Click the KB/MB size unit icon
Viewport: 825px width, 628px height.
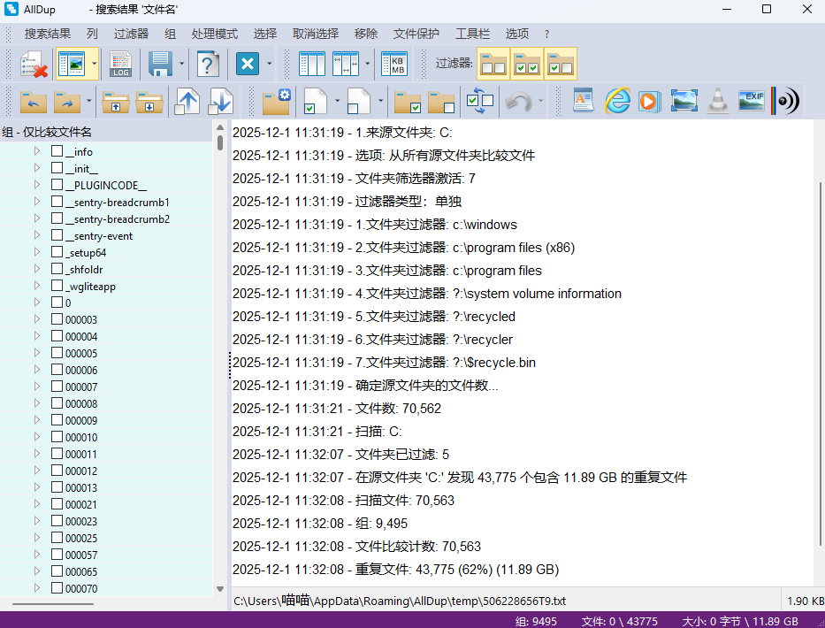click(394, 65)
